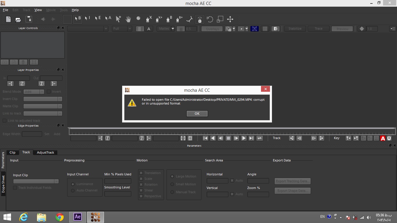Click the show alpha 'A' view icon
The image size is (397, 223).
tap(149, 29)
